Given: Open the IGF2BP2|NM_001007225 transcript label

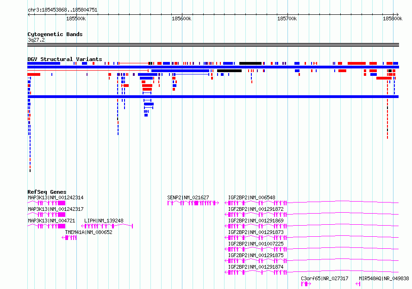Looking at the screenshot, I should coord(256,244).
